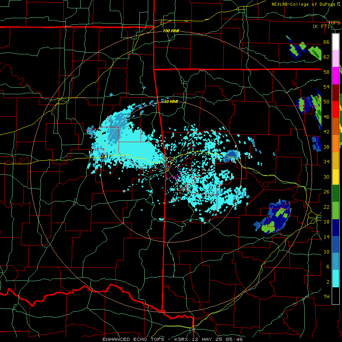342x342 pixels.
Task: Click the legend value 42
Action: (x=326, y=132)
